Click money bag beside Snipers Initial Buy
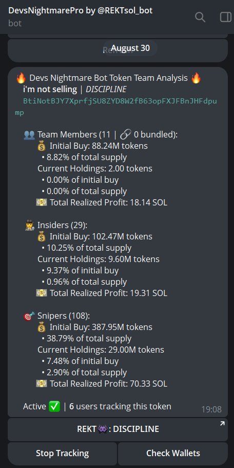Viewport: 234px width, 468px height. click(42, 327)
